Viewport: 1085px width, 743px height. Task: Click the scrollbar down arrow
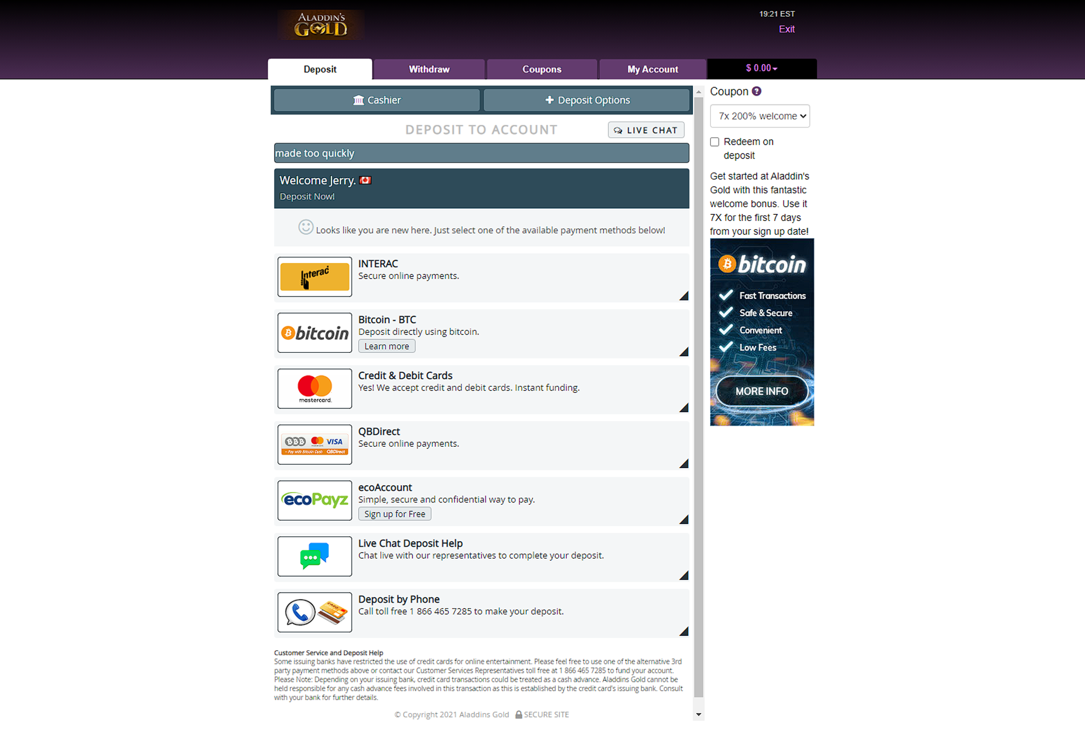[699, 714]
